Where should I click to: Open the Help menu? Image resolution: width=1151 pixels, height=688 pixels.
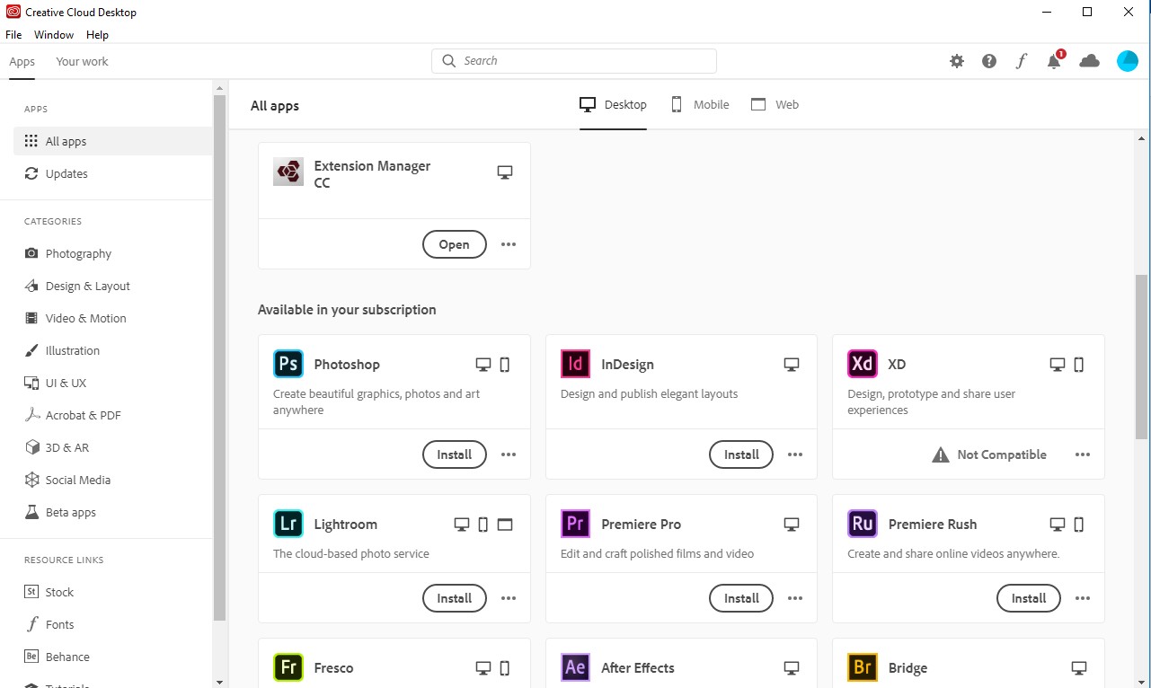click(x=97, y=35)
